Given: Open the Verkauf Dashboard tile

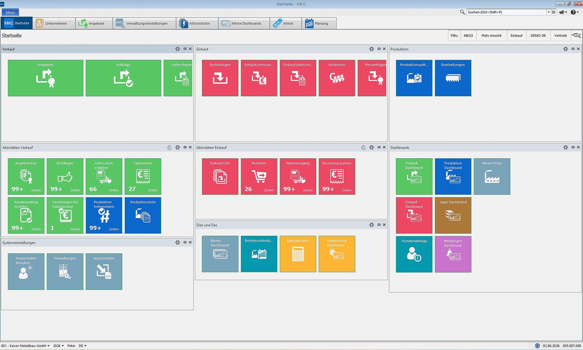Looking at the screenshot, I should click(414, 176).
